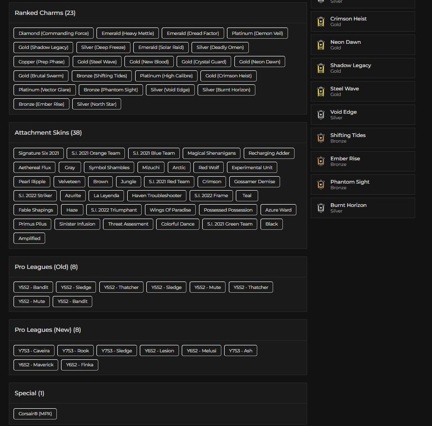Image resolution: width=432 pixels, height=426 pixels.
Task: Click the Colorful Dance tag
Action: click(178, 224)
